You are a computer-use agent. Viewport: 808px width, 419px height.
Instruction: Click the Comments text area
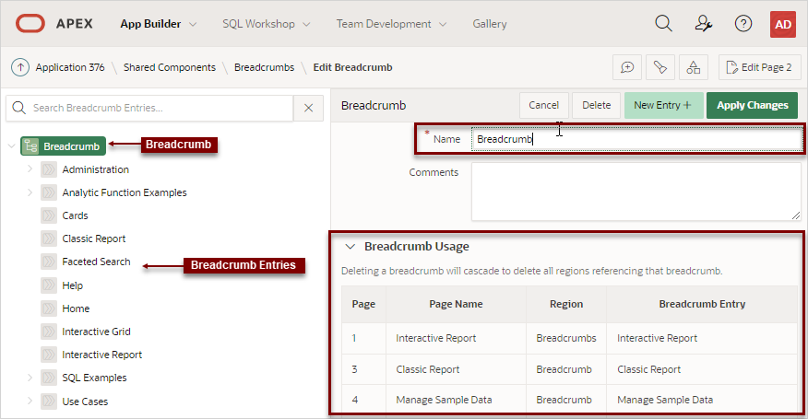tap(636, 192)
